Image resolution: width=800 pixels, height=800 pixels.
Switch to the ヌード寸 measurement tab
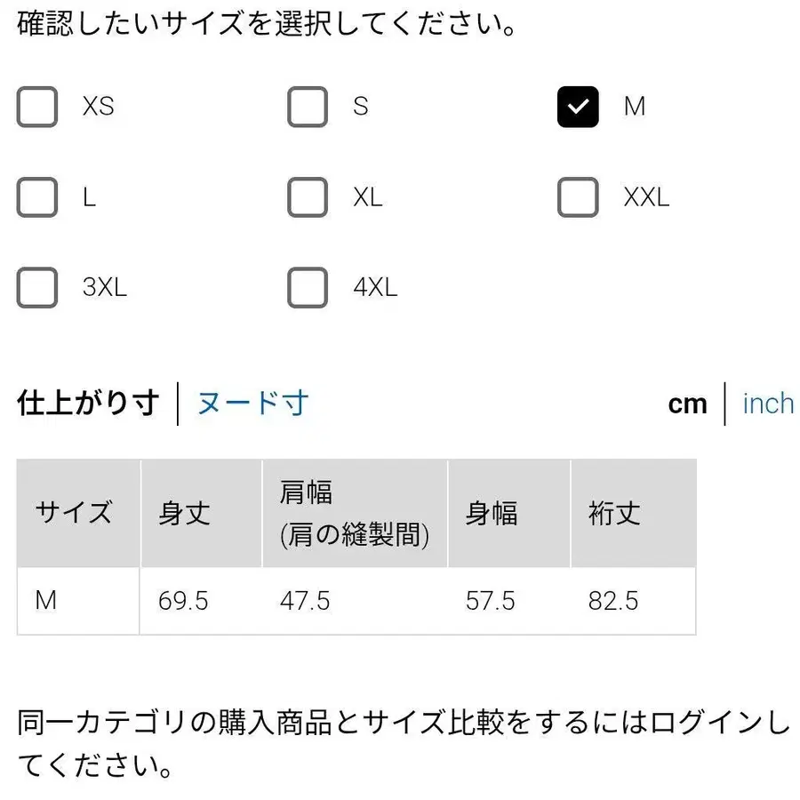pyautogui.click(x=252, y=404)
